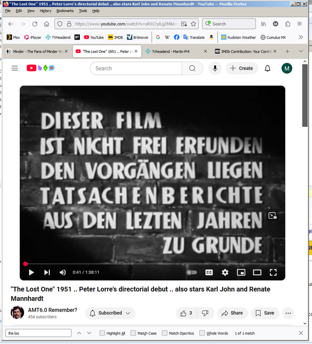Enable the Highlight All checkbox
The image size is (312, 344).
pyautogui.click(x=102, y=333)
